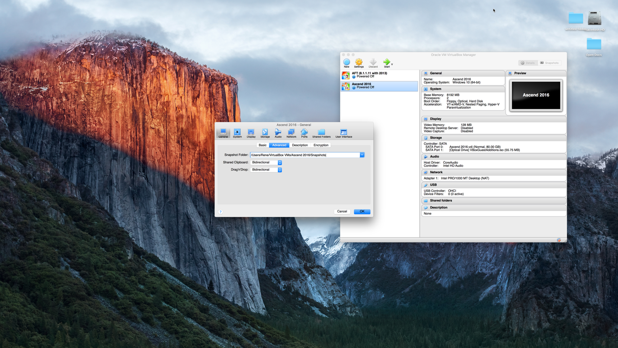This screenshot has width=618, height=348.
Task: Click the System section chip icon
Action: pos(426,89)
